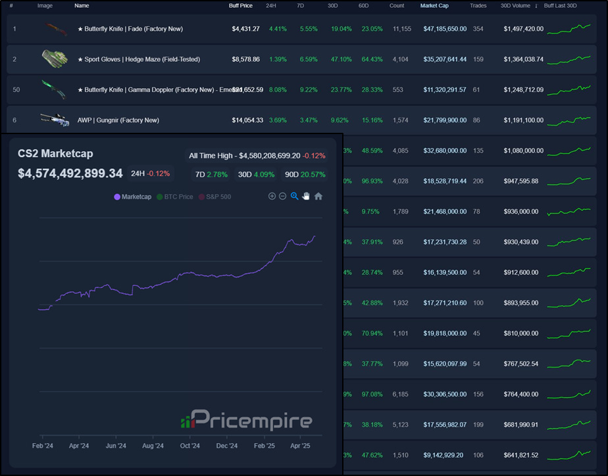Viewport: 608px width, 476px height.
Task: Click the Feb '24 axis label on chart
Action: pos(43,446)
